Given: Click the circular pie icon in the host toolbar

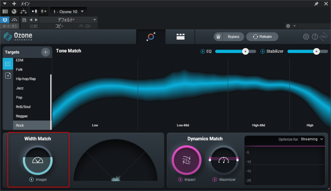Looking at the screenshot, I should click(14, 11).
